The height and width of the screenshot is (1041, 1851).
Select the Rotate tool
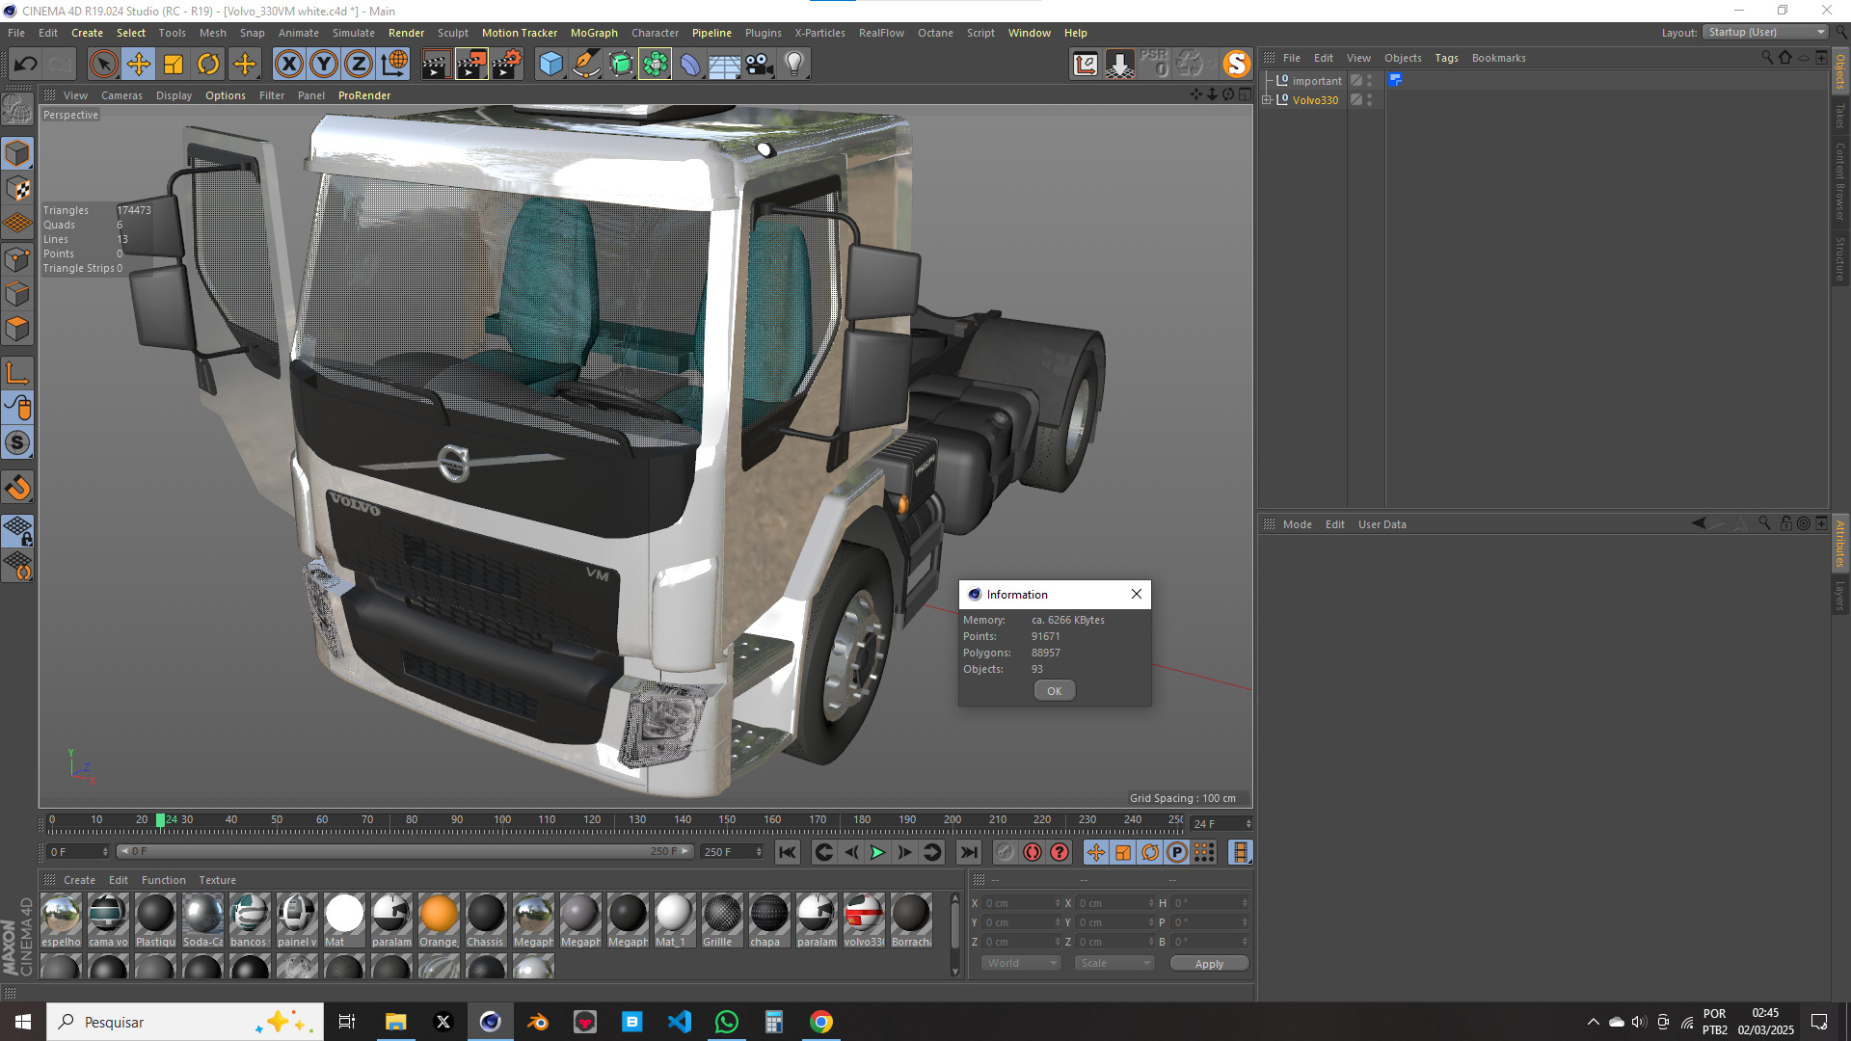pyautogui.click(x=208, y=65)
